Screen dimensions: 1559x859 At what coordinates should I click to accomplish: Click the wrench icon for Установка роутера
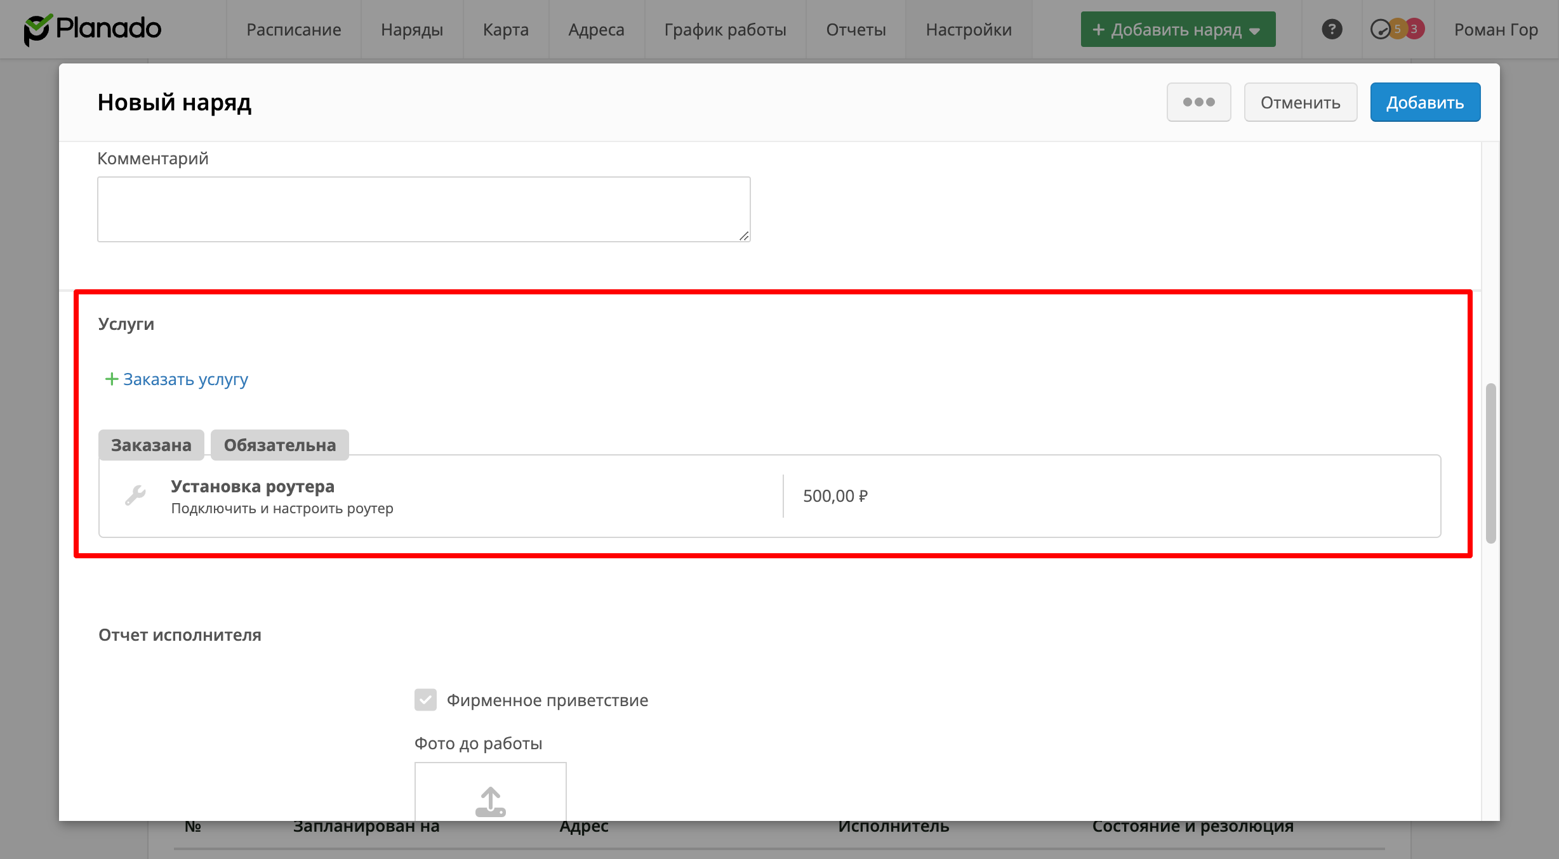(x=135, y=495)
